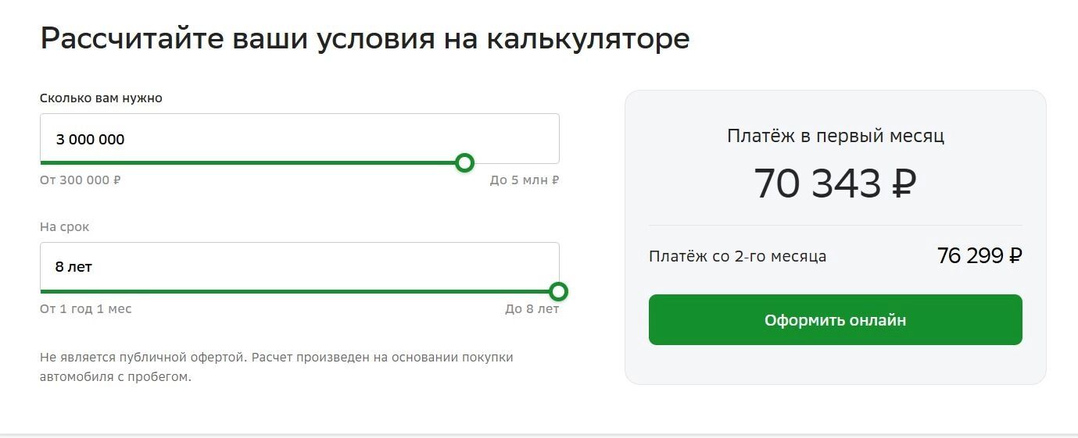Click the loan amount slider handle
Image resolution: width=1078 pixels, height=438 pixels.
click(x=464, y=162)
